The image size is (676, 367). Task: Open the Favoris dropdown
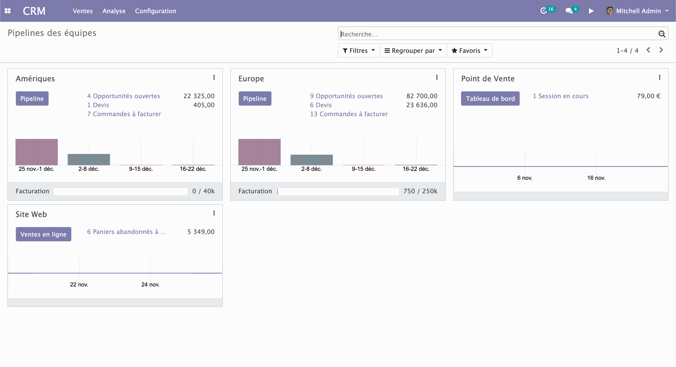[x=469, y=50]
